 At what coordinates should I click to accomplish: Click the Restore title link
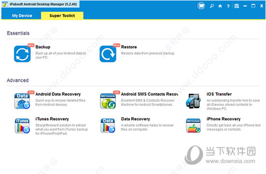coord(129,47)
